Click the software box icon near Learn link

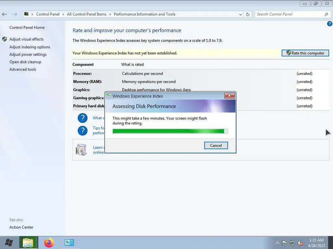coord(81,149)
